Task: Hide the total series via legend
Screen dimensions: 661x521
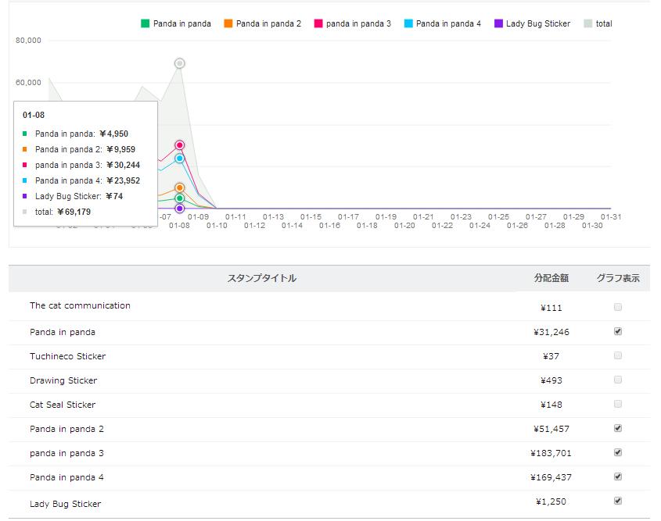Action: [597, 23]
